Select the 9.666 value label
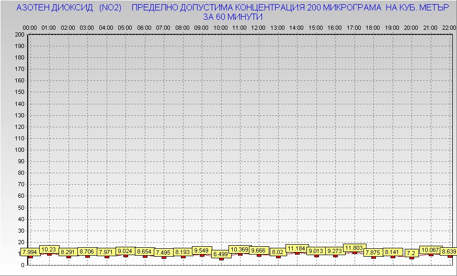 259,250
